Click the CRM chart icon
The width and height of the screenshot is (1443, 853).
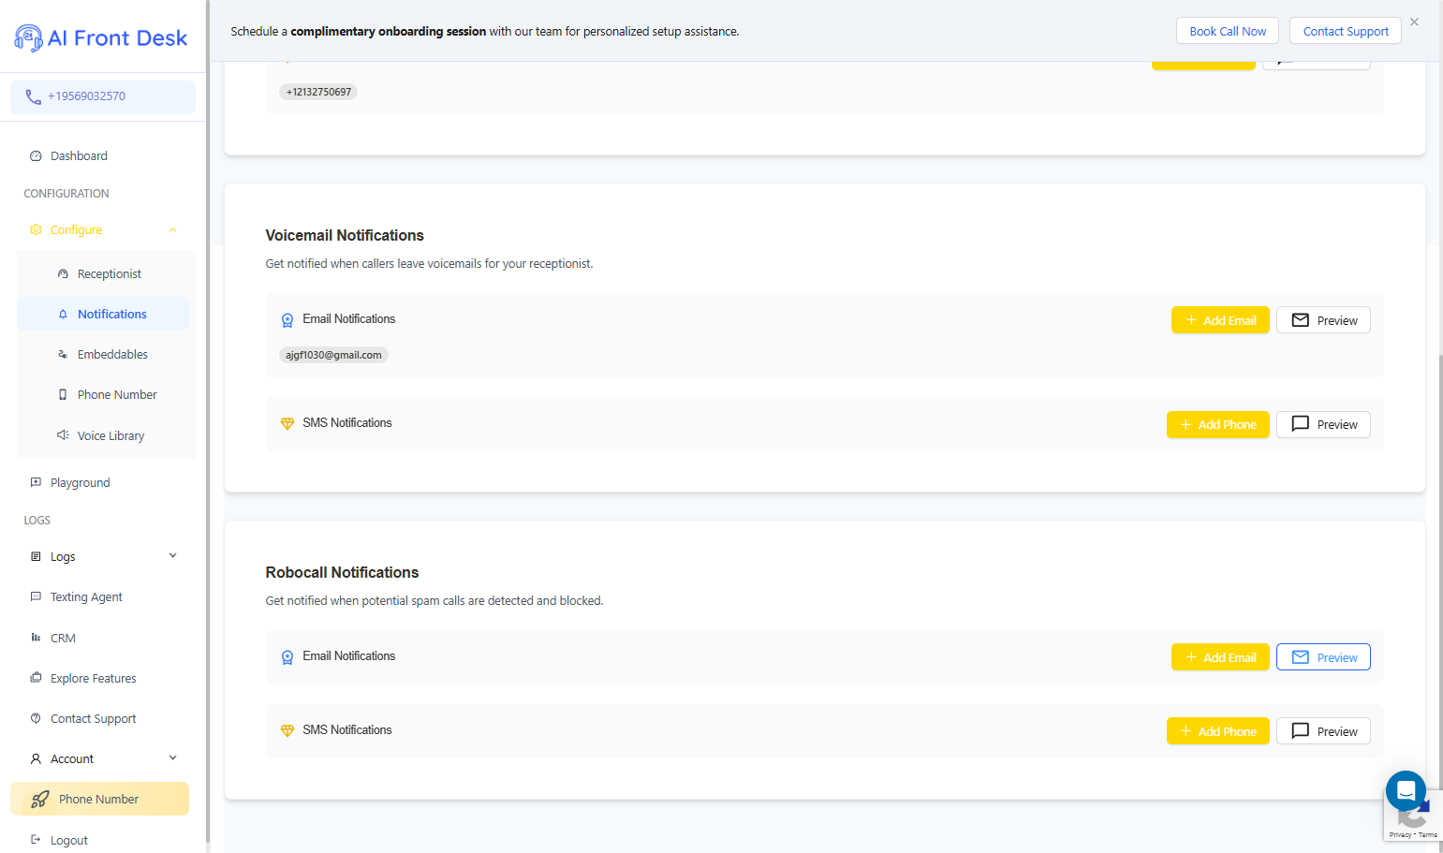tap(36, 638)
